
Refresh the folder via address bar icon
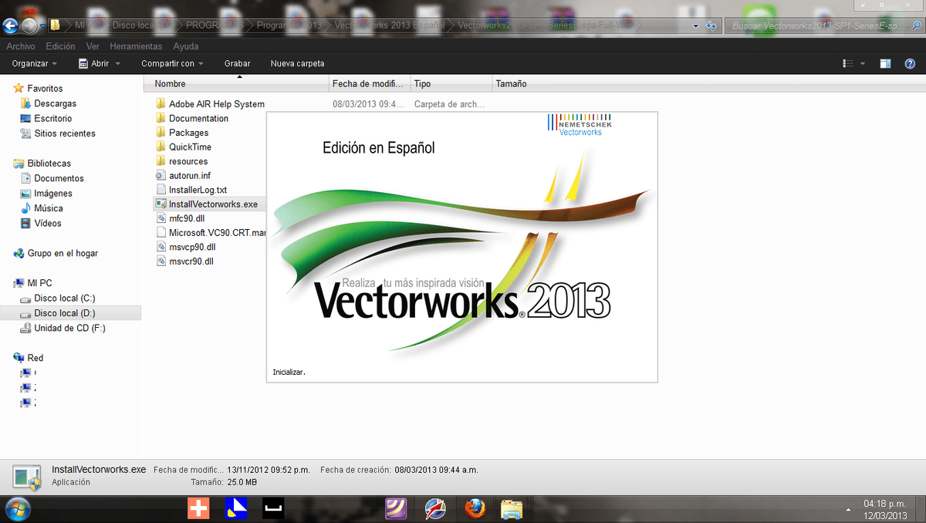711,25
